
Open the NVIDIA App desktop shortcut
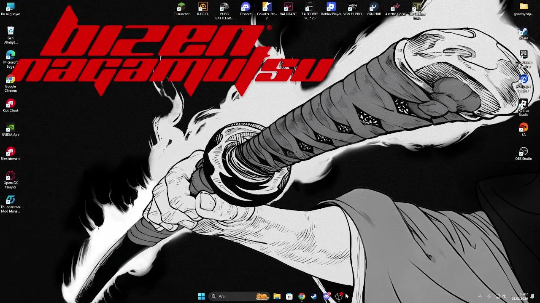pyautogui.click(x=11, y=130)
